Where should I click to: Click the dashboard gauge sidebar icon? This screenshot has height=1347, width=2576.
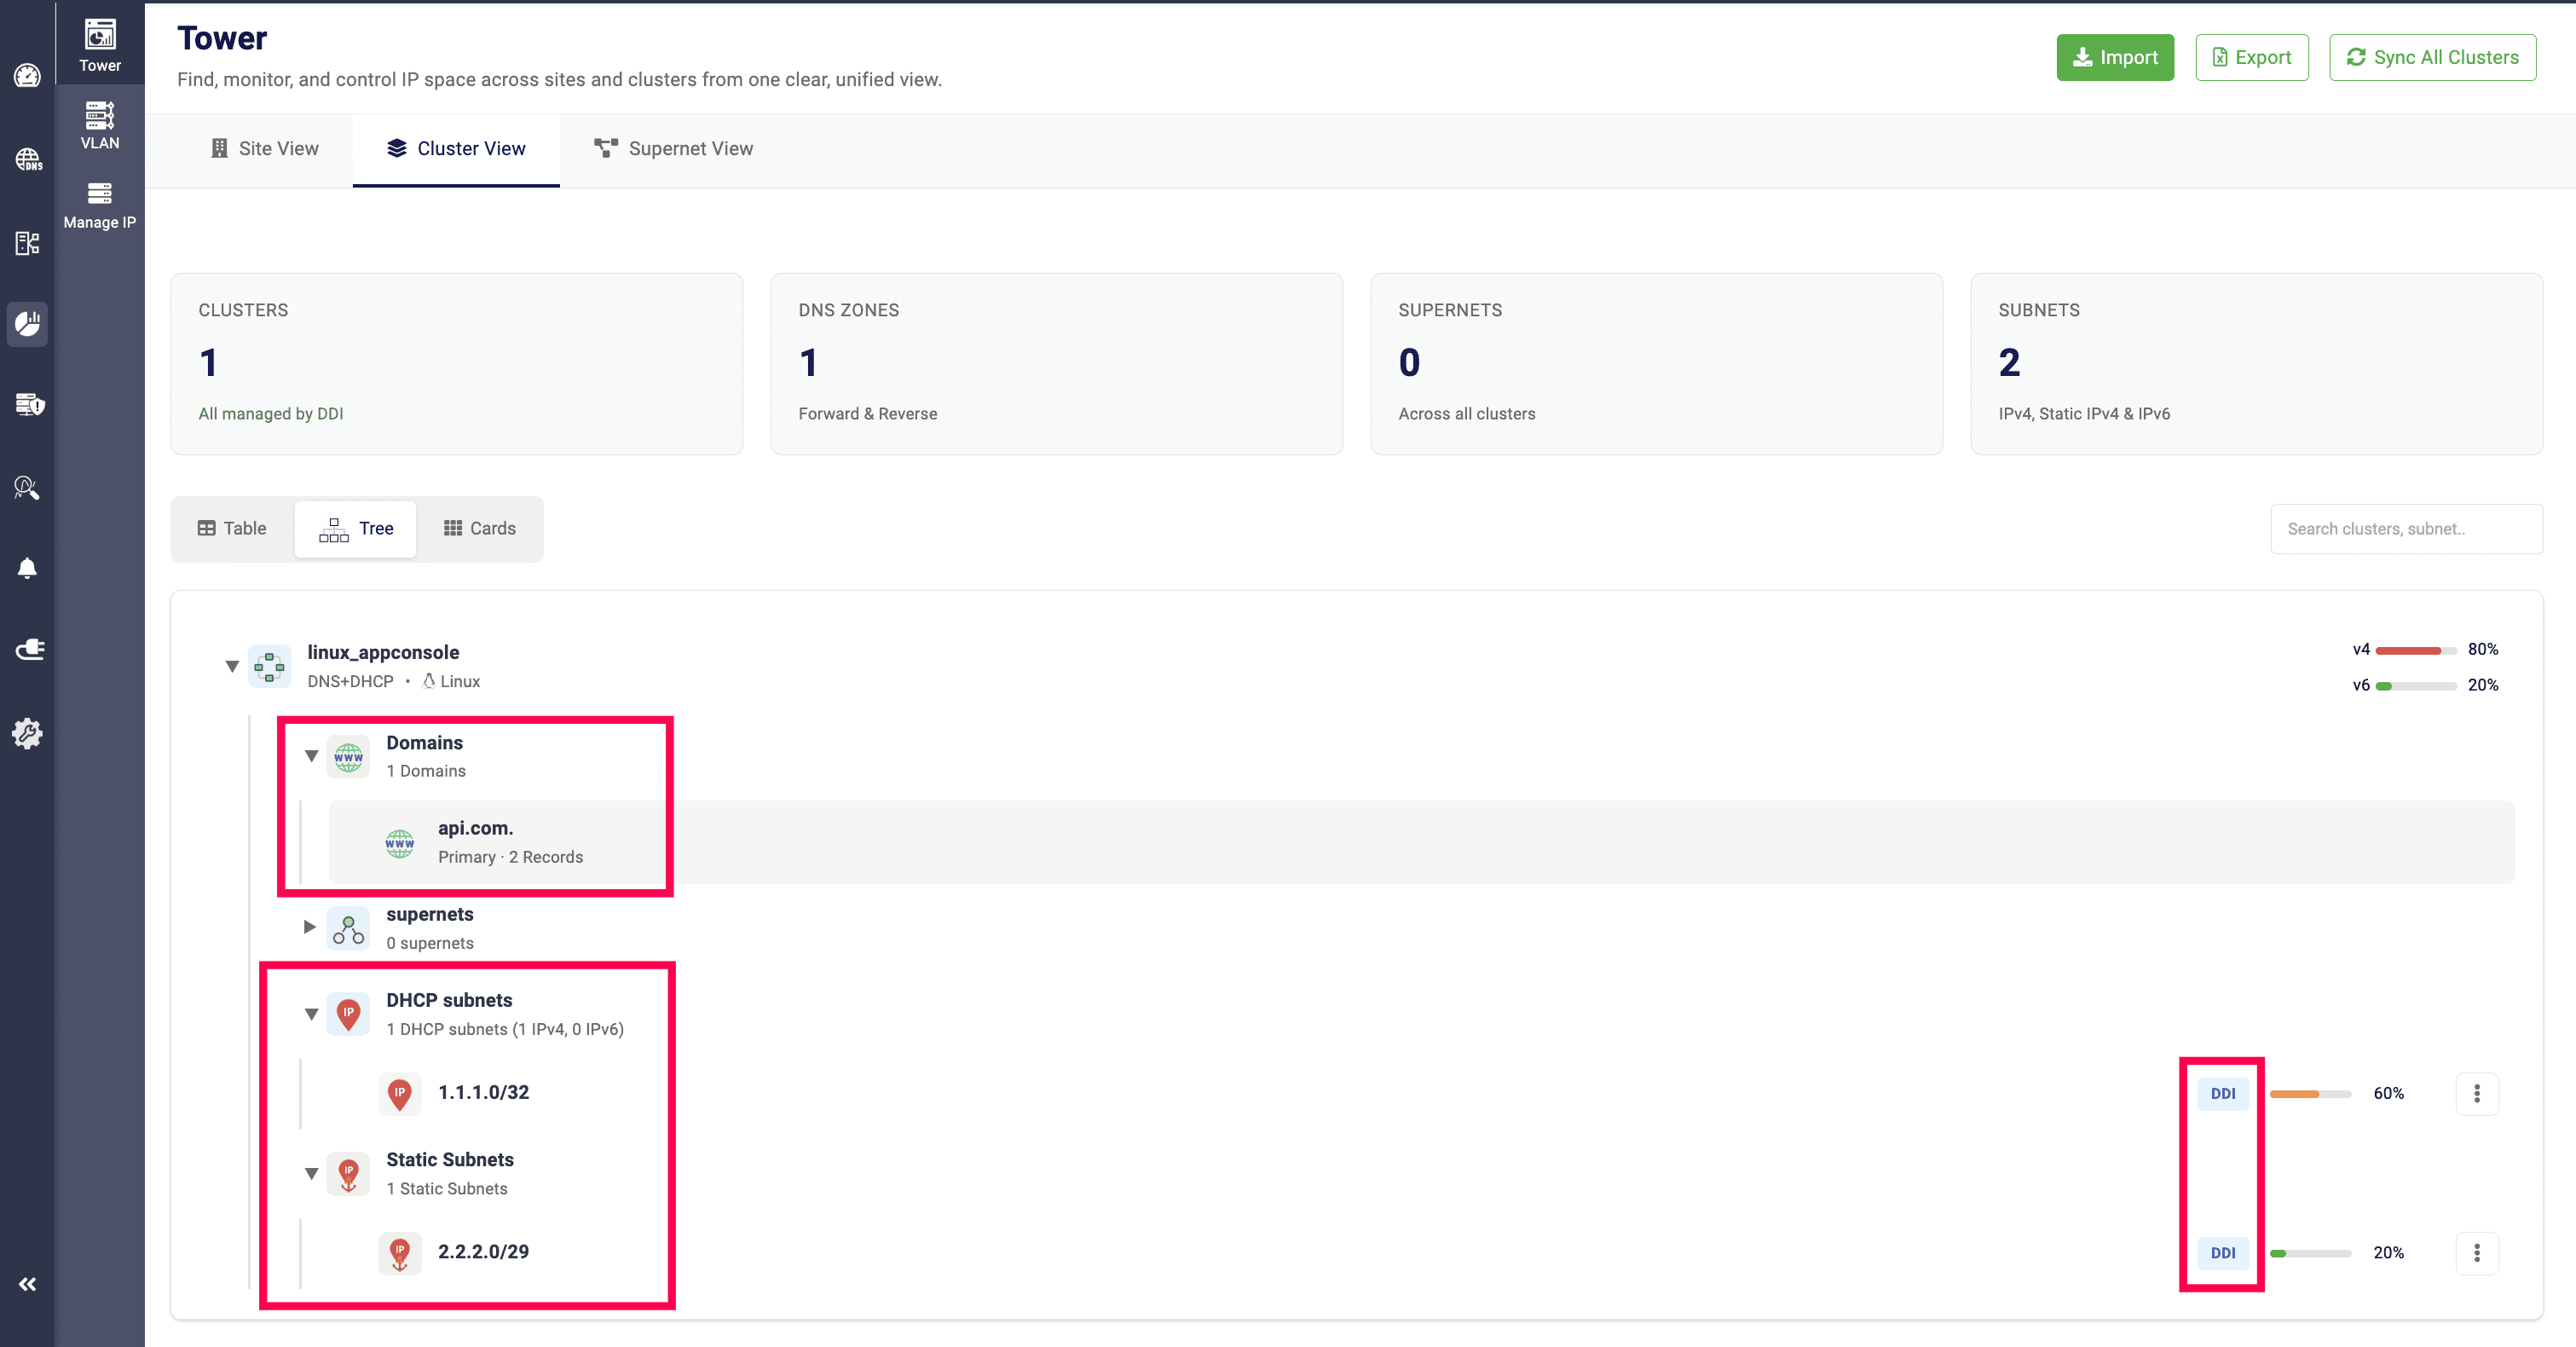click(x=27, y=76)
